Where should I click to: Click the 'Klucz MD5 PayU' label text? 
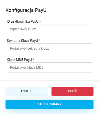click(x=19, y=60)
